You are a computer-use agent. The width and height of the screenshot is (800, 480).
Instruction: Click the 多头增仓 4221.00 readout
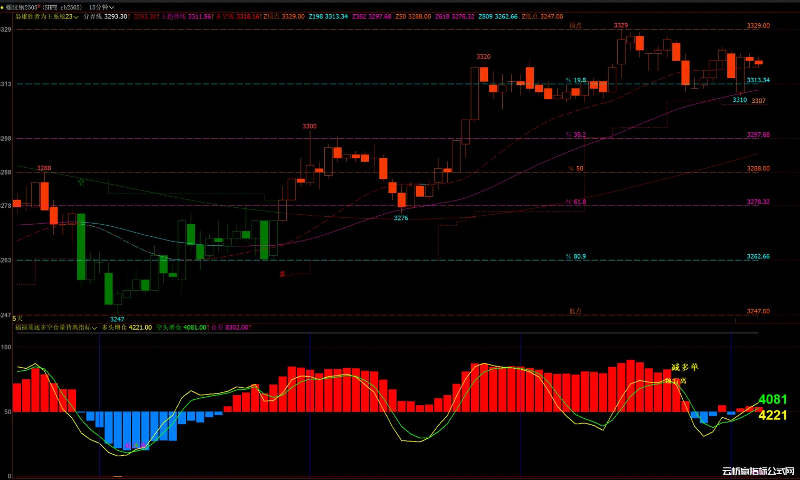pos(127,328)
